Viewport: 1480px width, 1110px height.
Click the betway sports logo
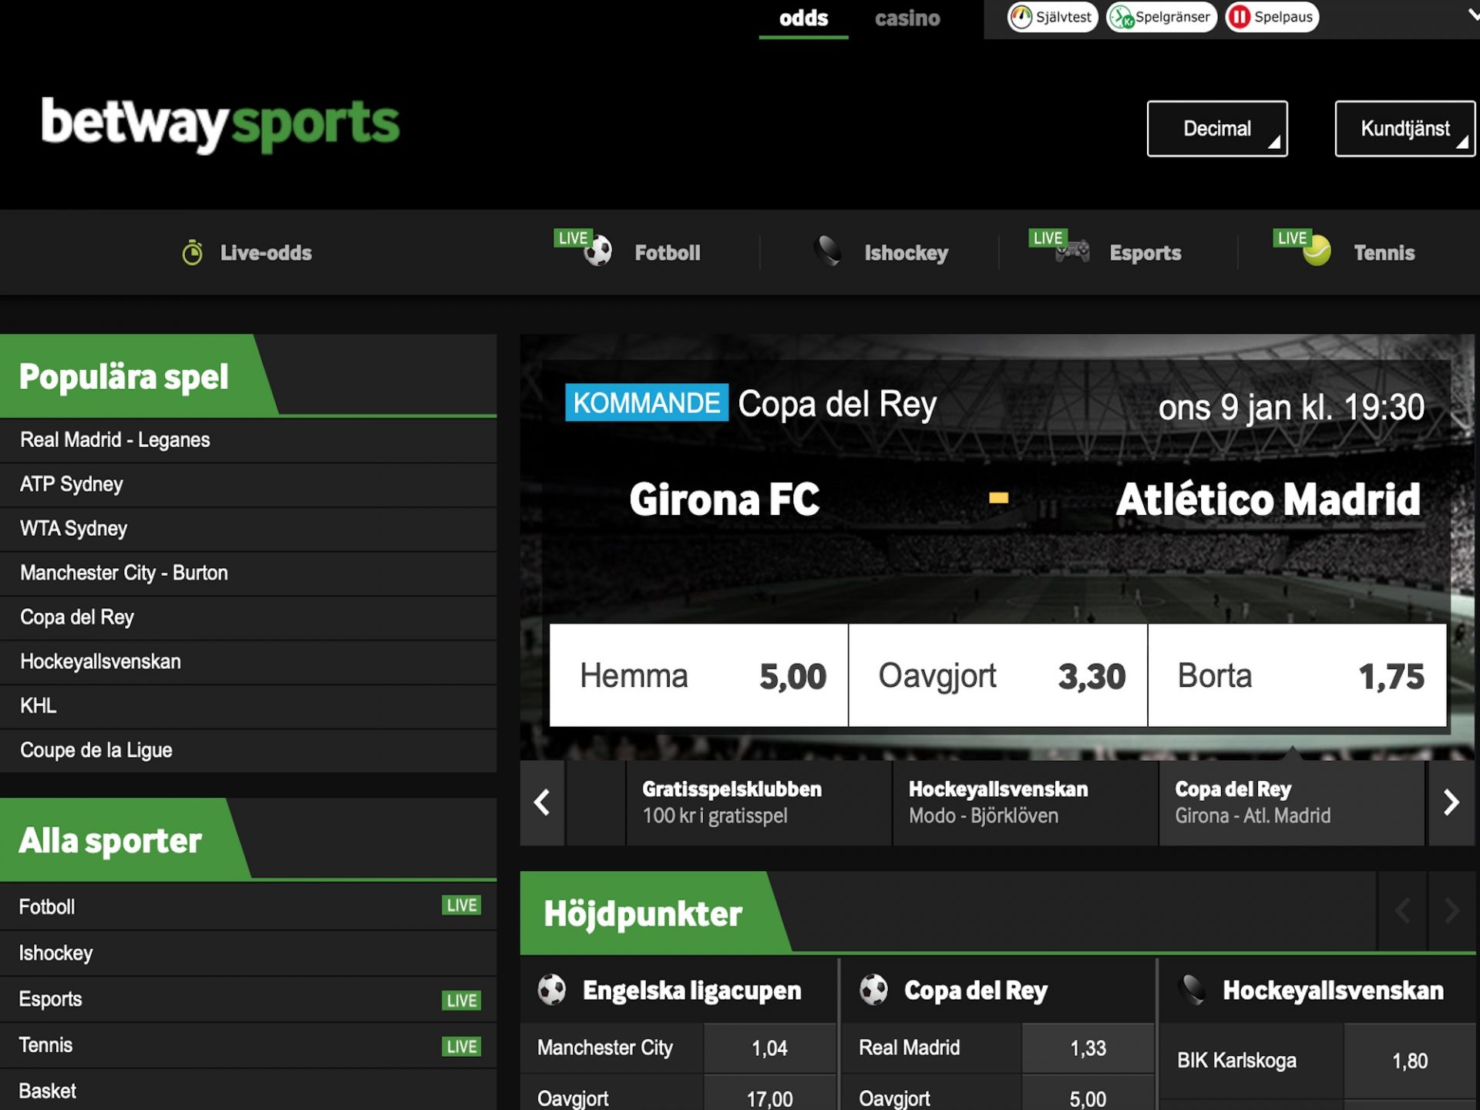click(220, 125)
